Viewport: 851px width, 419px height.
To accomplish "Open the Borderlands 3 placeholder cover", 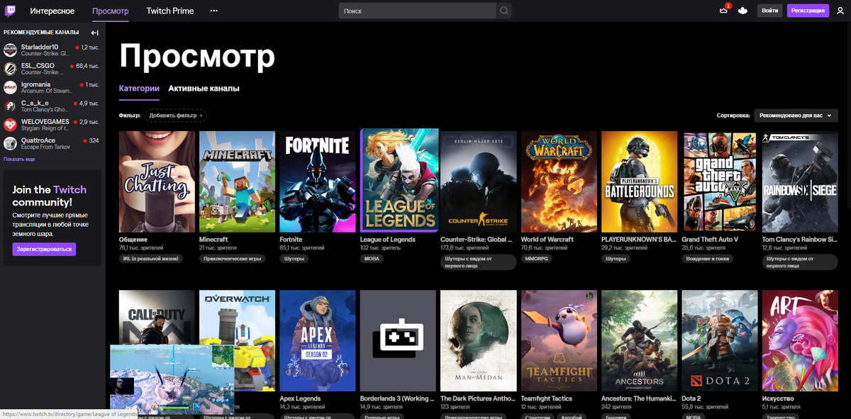I will coord(398,341).
